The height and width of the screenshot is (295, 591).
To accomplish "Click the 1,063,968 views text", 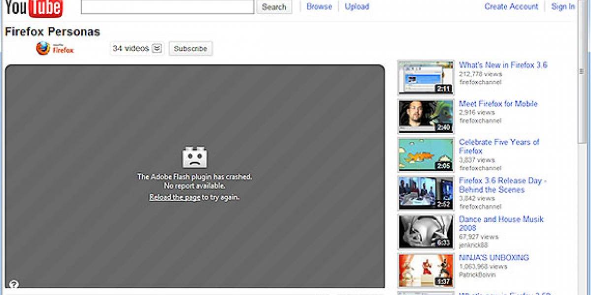I will coord(483,266).
